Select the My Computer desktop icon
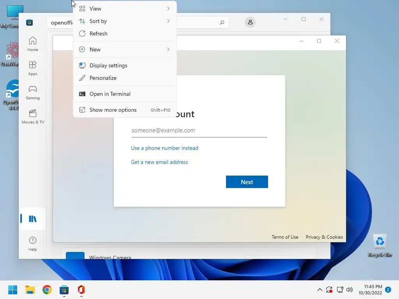 click(10, 16)
